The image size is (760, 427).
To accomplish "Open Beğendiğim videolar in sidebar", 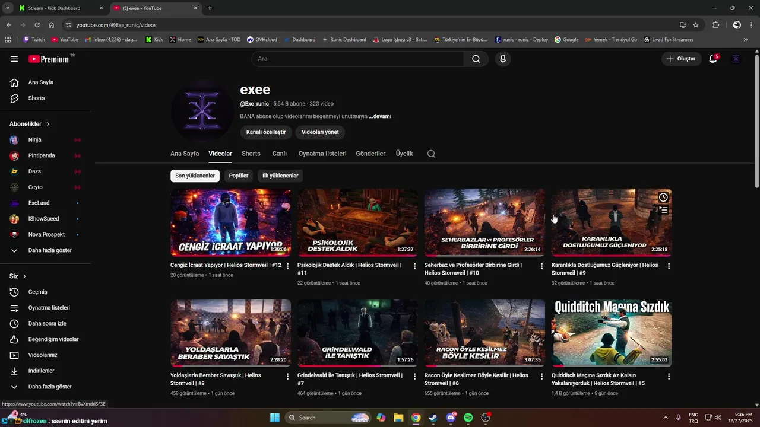I will pyautogui.click(x=46, y=339).
